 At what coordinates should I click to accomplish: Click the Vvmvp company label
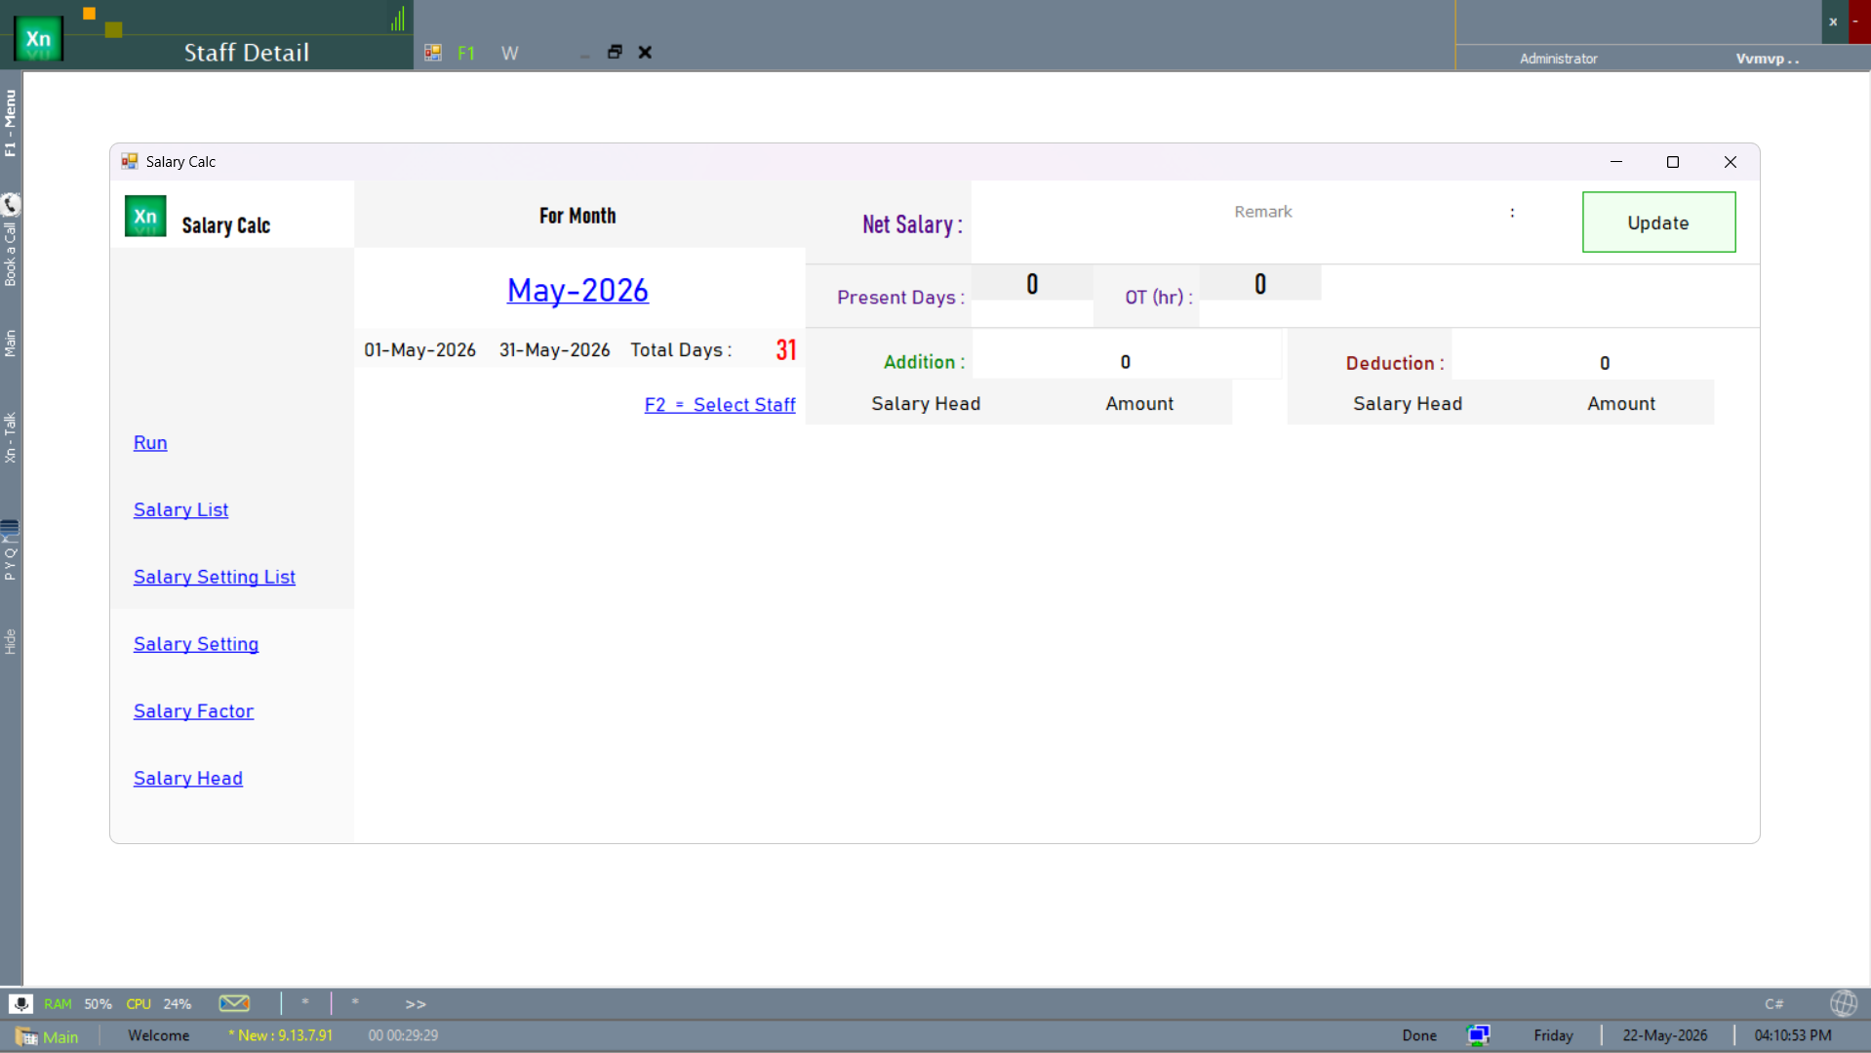pos(1767,59)
